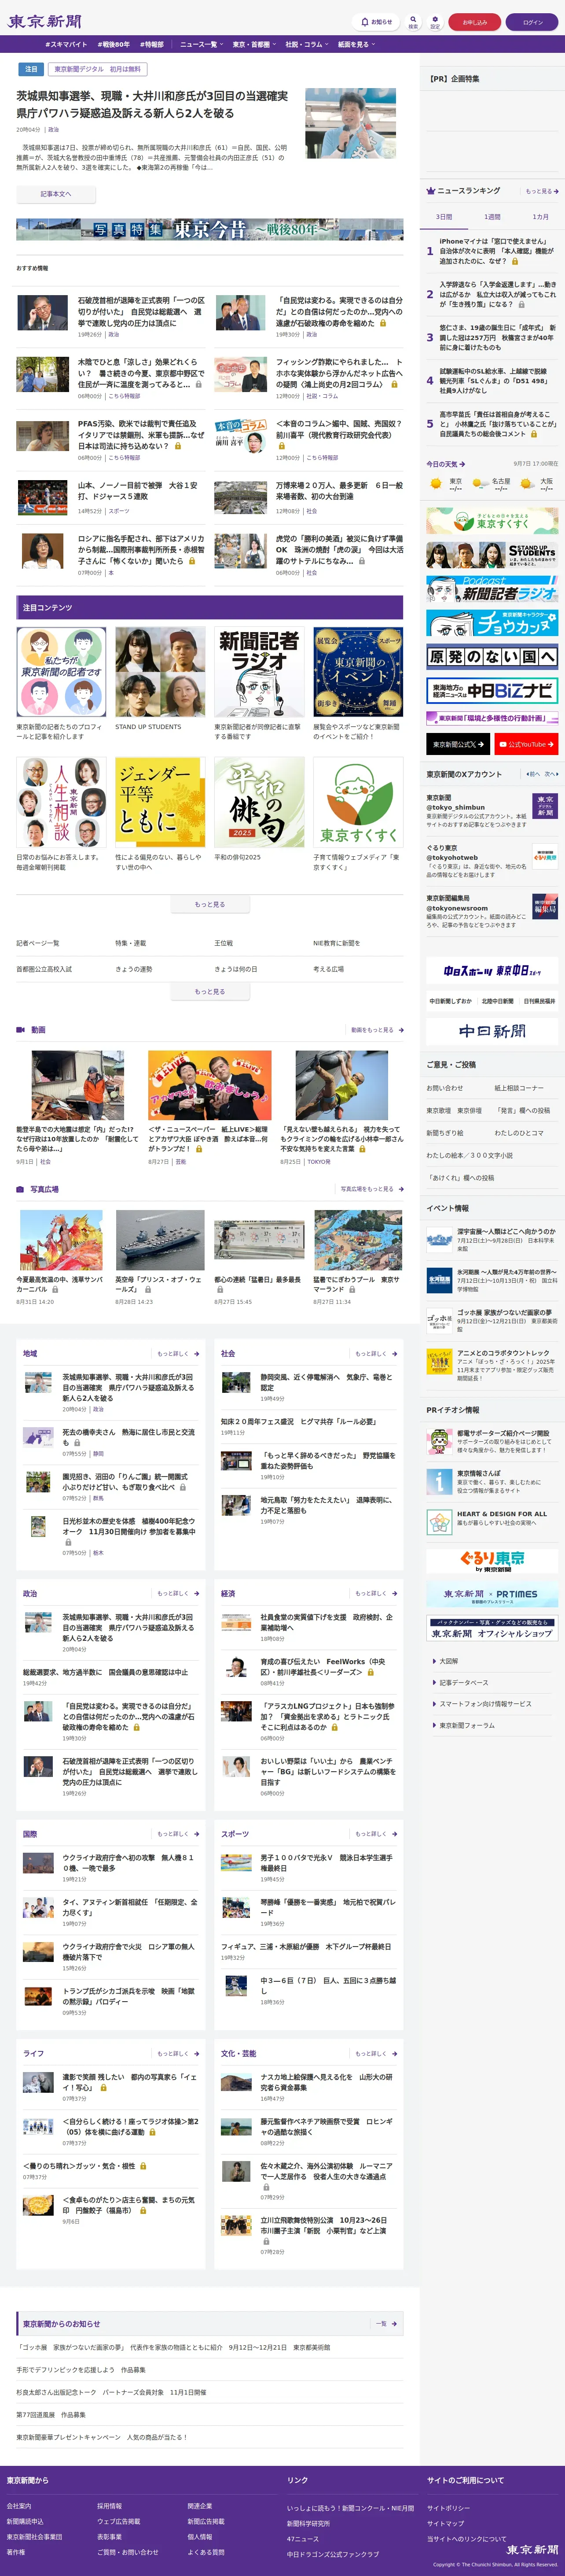Expand the 東京・首都圏 navigation dropdown
The width and height of the screenshot is (565, 2576).
coord(253,44)
